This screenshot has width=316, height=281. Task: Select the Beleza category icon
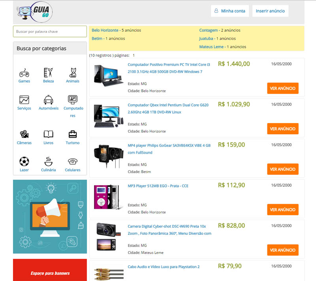[x=48, y=73]
